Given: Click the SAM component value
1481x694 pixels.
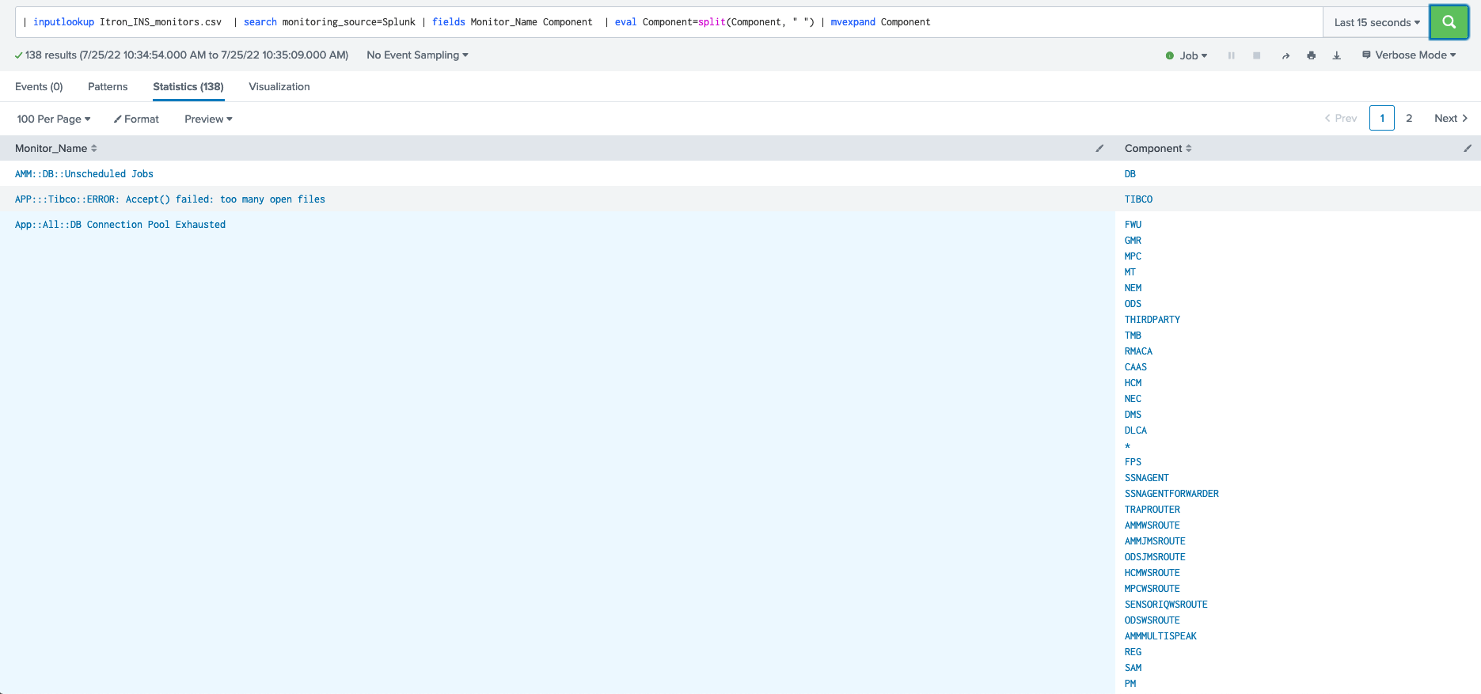Looking at the screenshot, I should (1133, 667).
